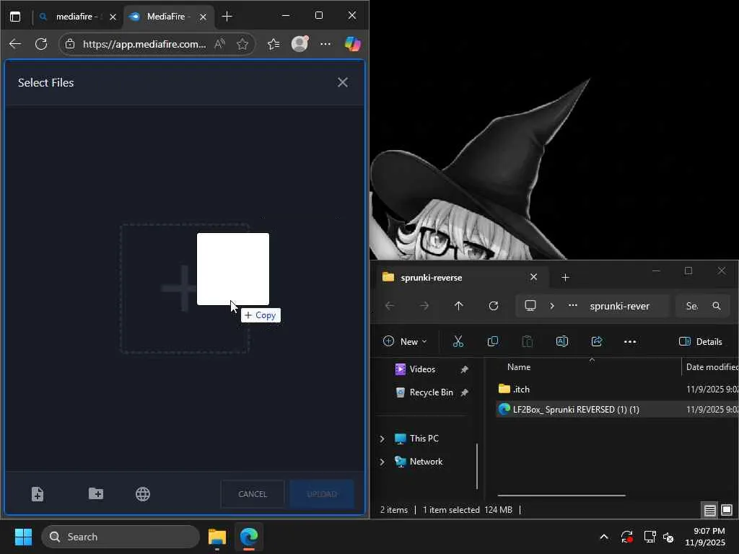Click the dashed drop zone plus area

point(184,289)
